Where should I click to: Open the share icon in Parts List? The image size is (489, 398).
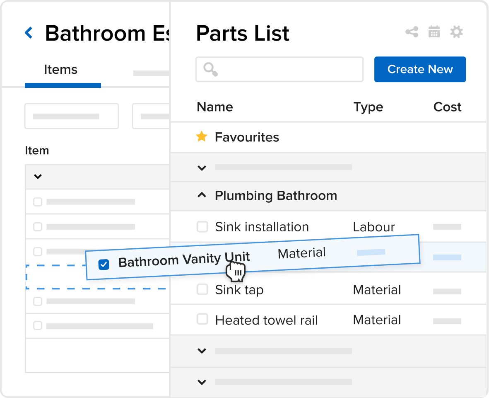tap(412, 32)
